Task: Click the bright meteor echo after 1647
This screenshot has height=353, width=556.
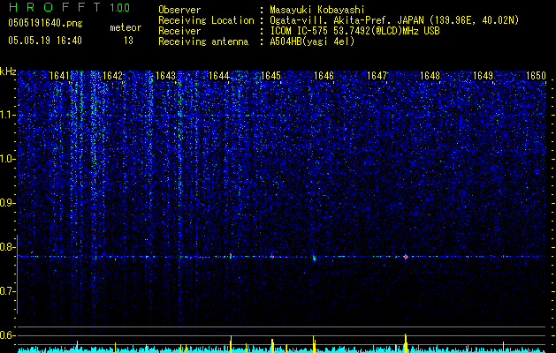Action: (x=406, y=257)
